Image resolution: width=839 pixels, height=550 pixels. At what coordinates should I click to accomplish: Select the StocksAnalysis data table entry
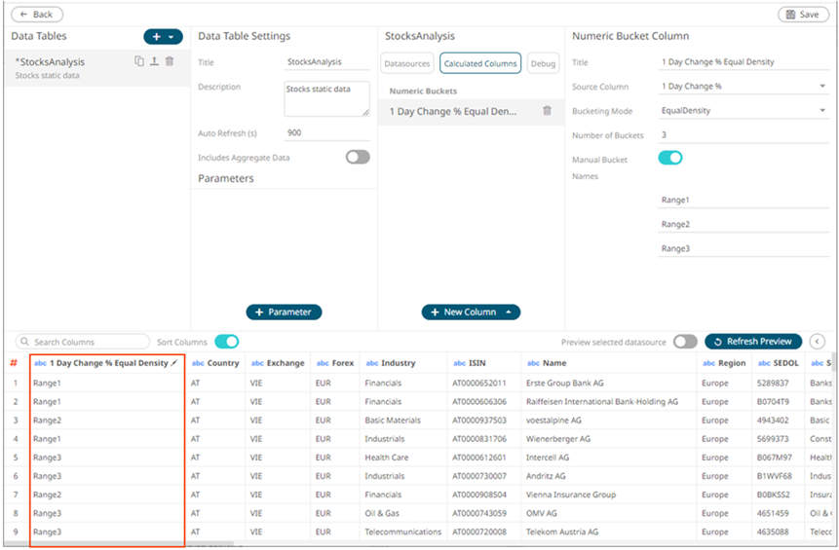(x=97, y=68)
